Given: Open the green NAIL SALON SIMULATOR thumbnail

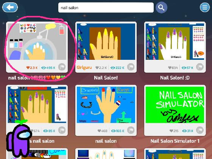Looking at the screenshot, I should 175,105.
